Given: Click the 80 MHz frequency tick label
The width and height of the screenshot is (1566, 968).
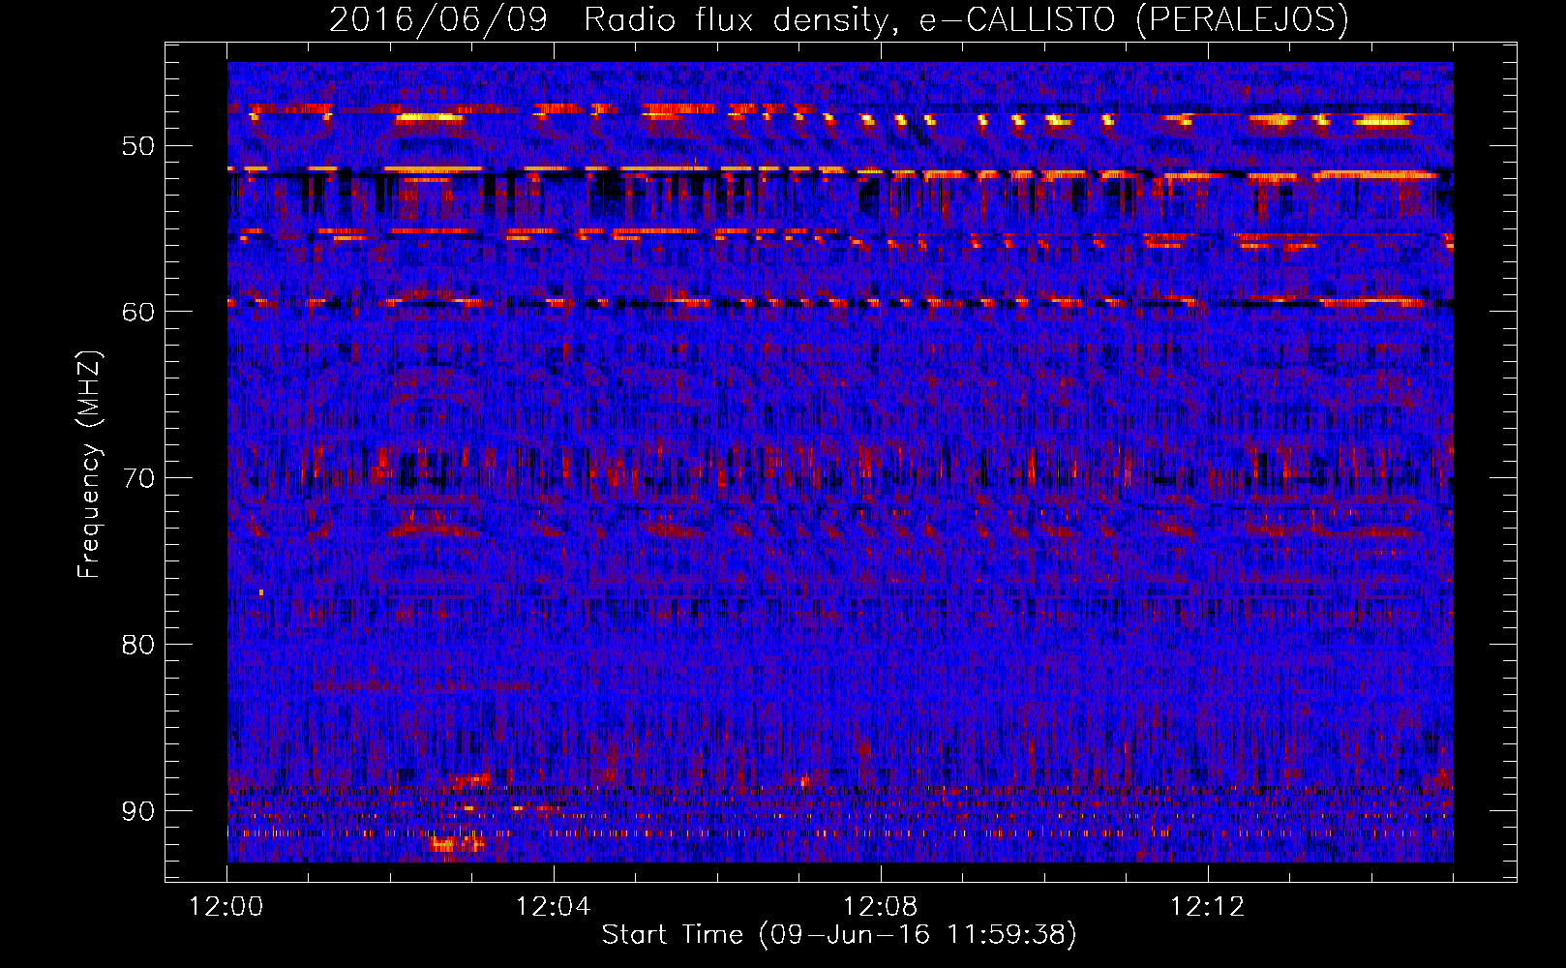Looking at the screenshot, I should [137, 645].
